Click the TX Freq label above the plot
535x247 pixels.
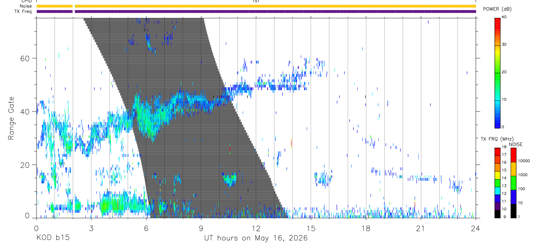click(24, 11)
